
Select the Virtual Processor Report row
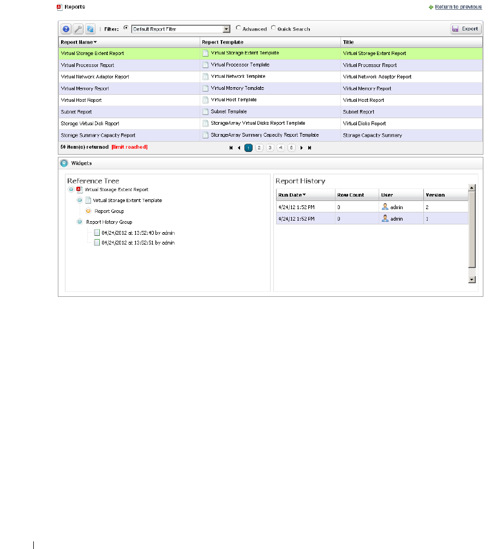click(271, 65)
